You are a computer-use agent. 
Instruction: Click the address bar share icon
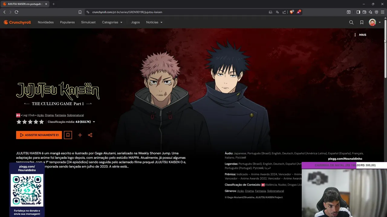pyautogui.click(x=284, y=12)
